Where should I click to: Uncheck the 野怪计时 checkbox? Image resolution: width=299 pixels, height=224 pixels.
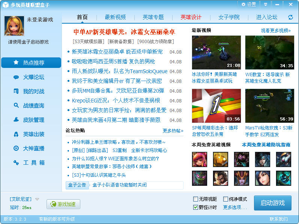tap(195, 207)
